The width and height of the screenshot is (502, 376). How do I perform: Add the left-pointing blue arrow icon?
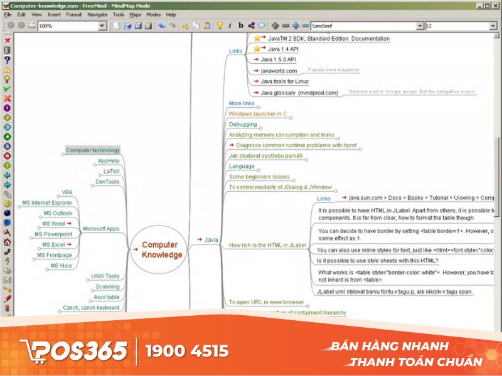7,175
